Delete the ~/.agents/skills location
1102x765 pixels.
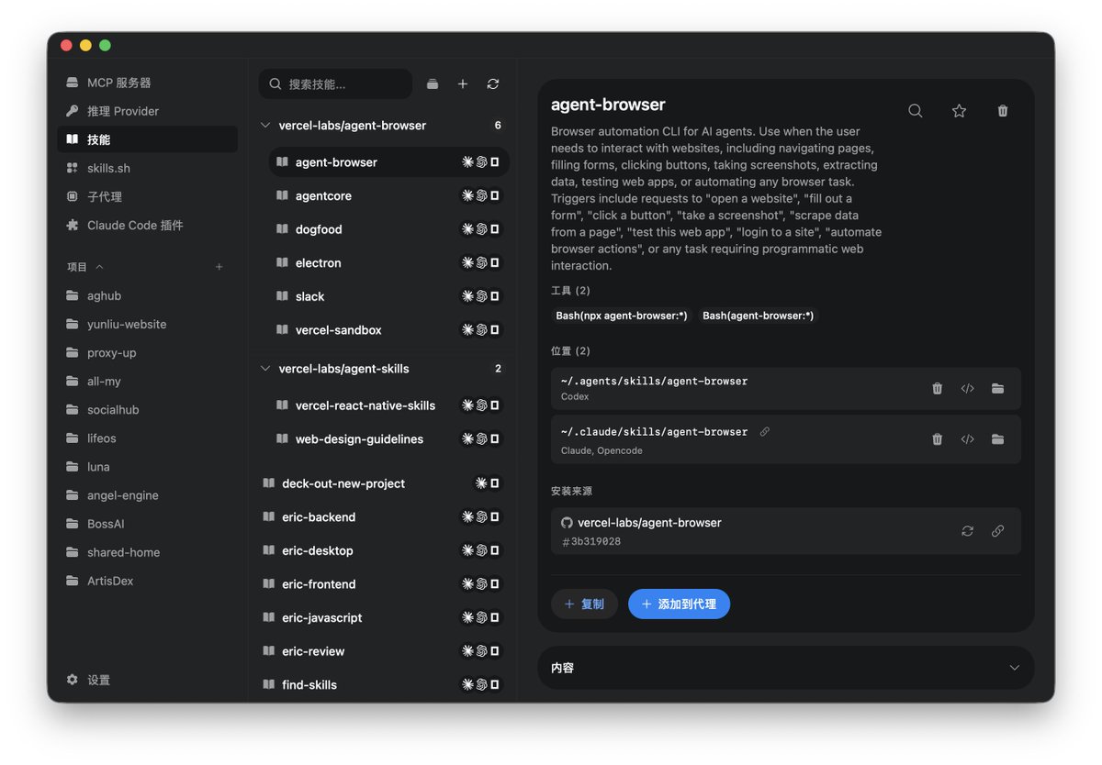click(x=937, y=388)
